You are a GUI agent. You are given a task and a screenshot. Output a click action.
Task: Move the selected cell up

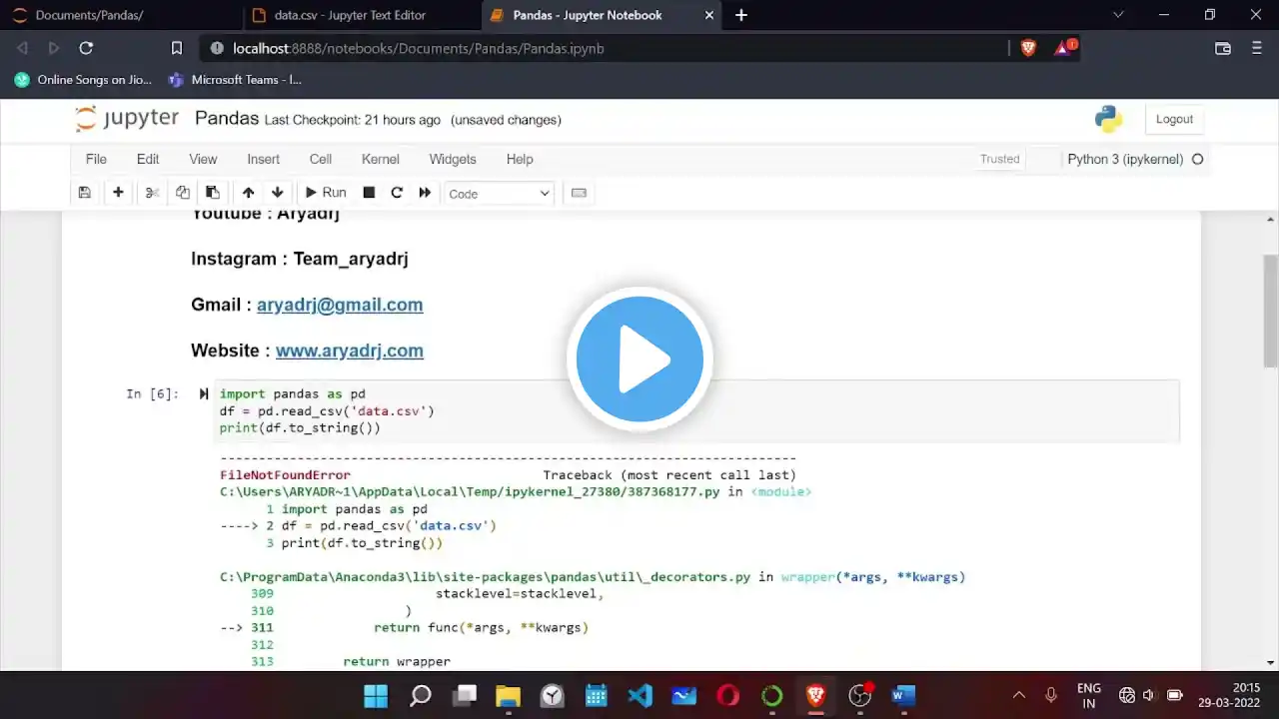[x=248, y=193]
